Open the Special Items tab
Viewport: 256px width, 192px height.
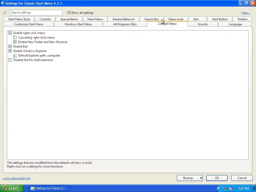coord(69,19)
